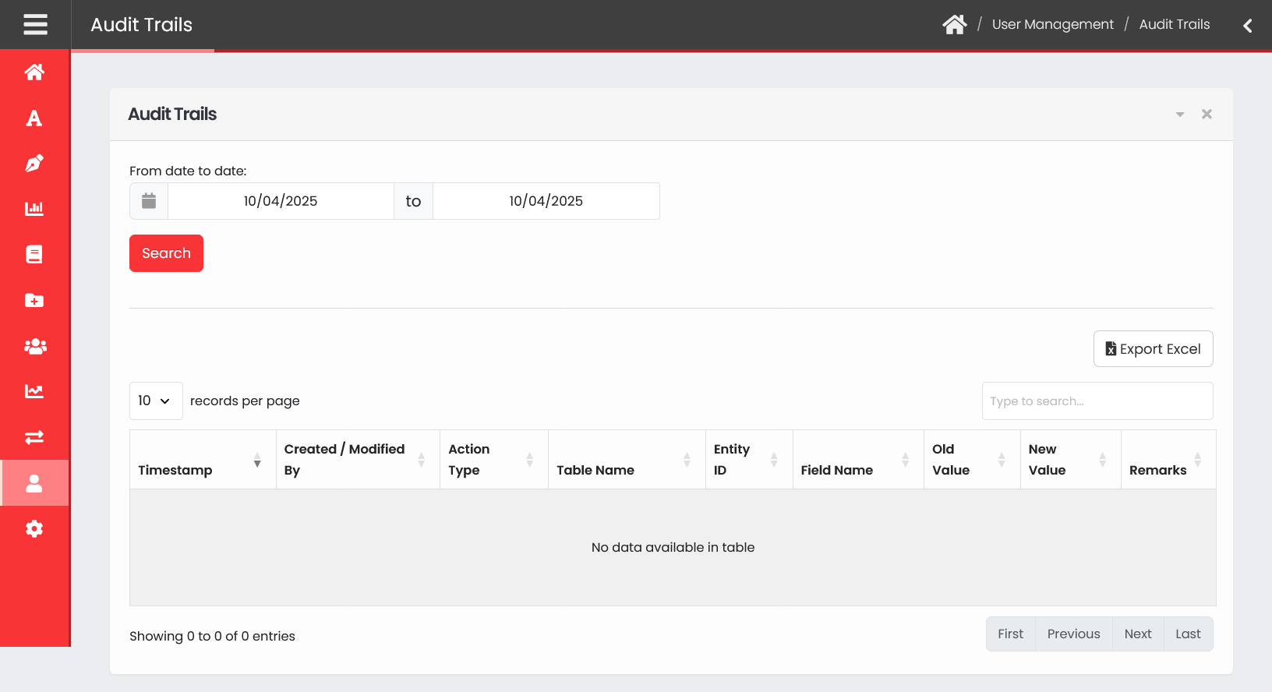Open the settings gear sidebar item
Image resolution: width=1272 pixels, height=692 pixels.
tap(34, 528)
